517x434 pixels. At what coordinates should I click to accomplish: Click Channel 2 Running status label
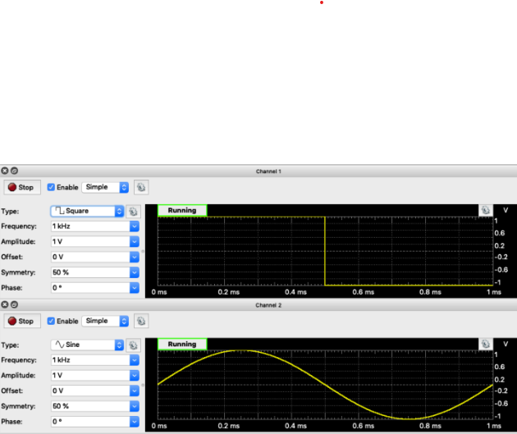pyautogui.click(x=182, y=344)
